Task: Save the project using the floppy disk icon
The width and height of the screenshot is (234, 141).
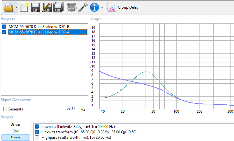Action: tap(35, 7)
